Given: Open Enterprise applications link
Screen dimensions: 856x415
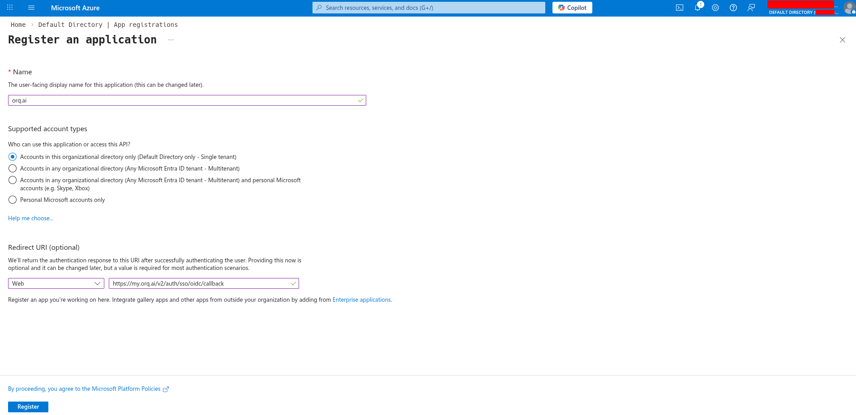Looking at the screenshot, I should (362, 300).
